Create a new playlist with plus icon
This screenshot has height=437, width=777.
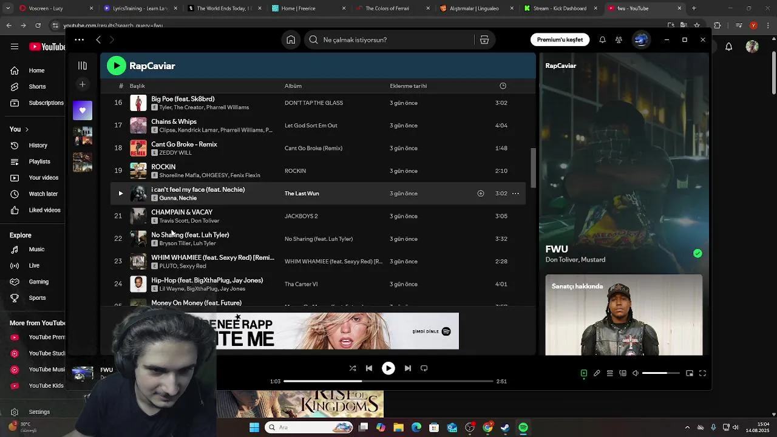[x=83, y=84]
